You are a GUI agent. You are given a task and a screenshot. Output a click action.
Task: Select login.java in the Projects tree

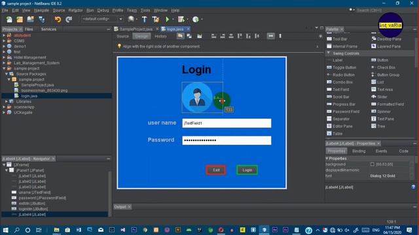tap(29, 96)
